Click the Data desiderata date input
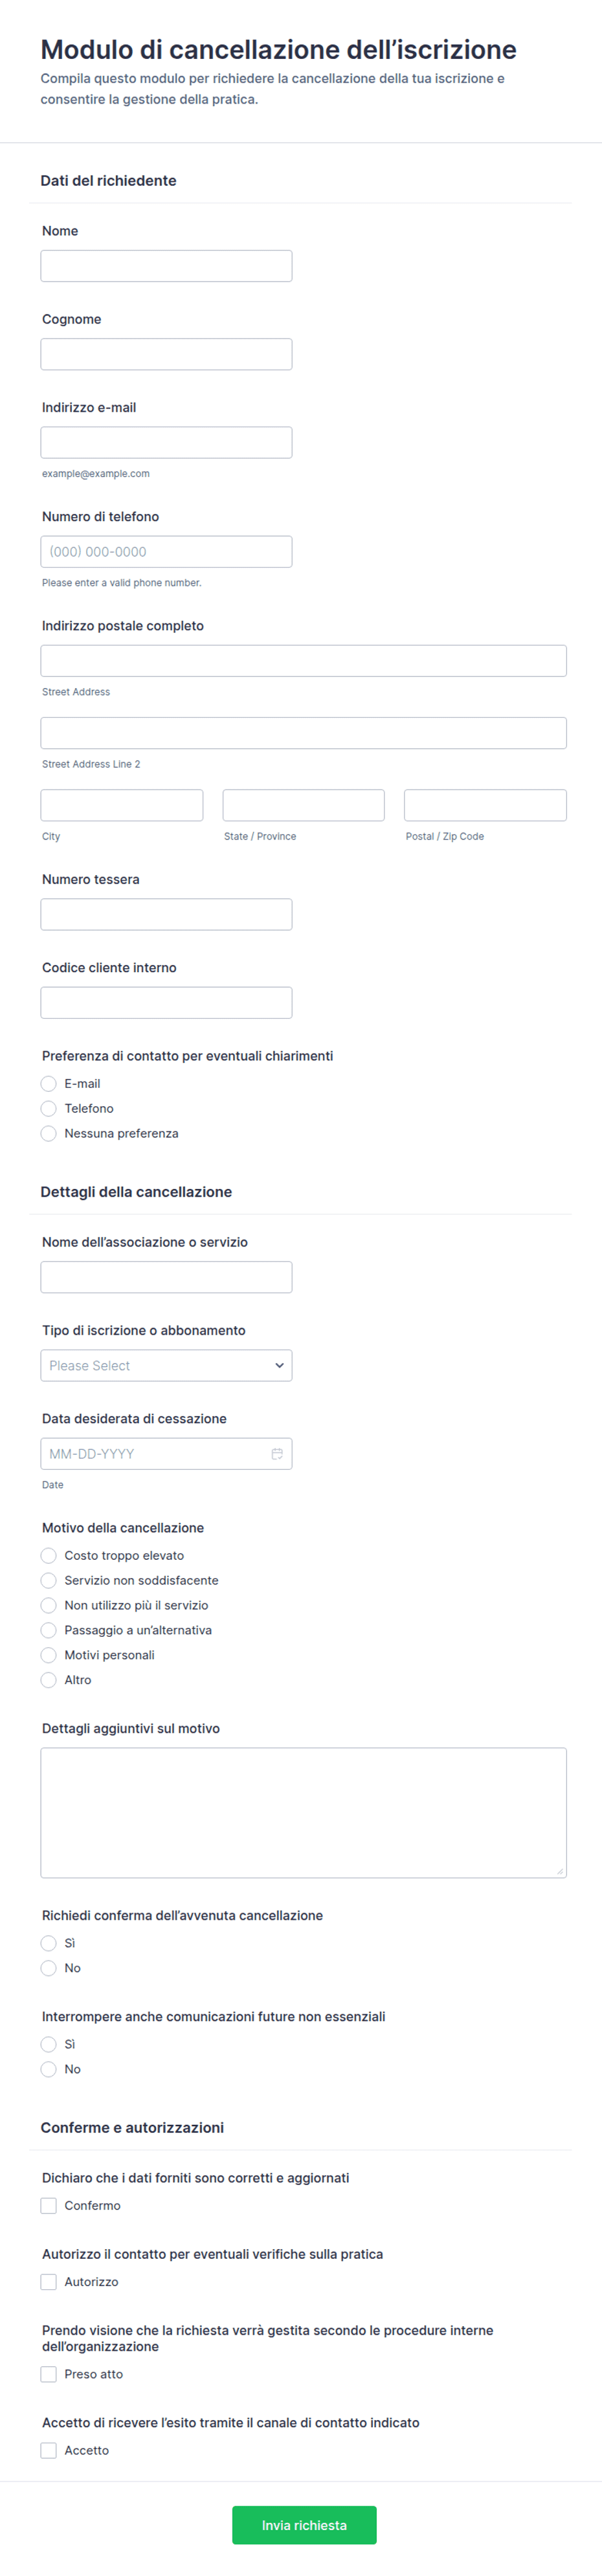 pos(166,1453)
